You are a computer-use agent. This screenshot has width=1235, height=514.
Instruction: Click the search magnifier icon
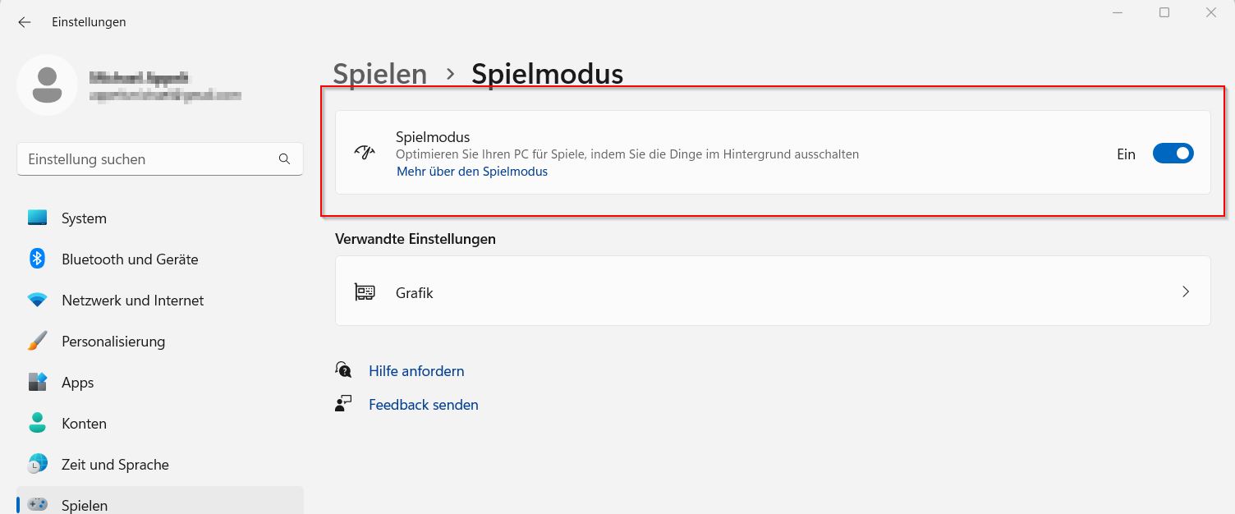[x=284, y=159]
